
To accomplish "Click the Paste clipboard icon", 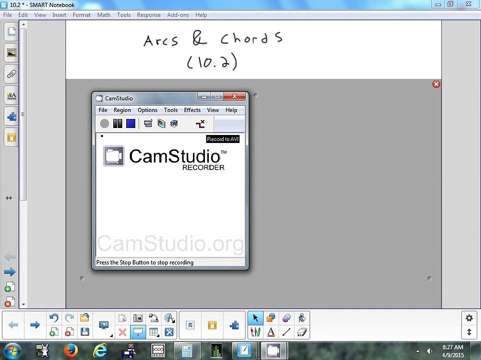I will [x=122, y=318].
